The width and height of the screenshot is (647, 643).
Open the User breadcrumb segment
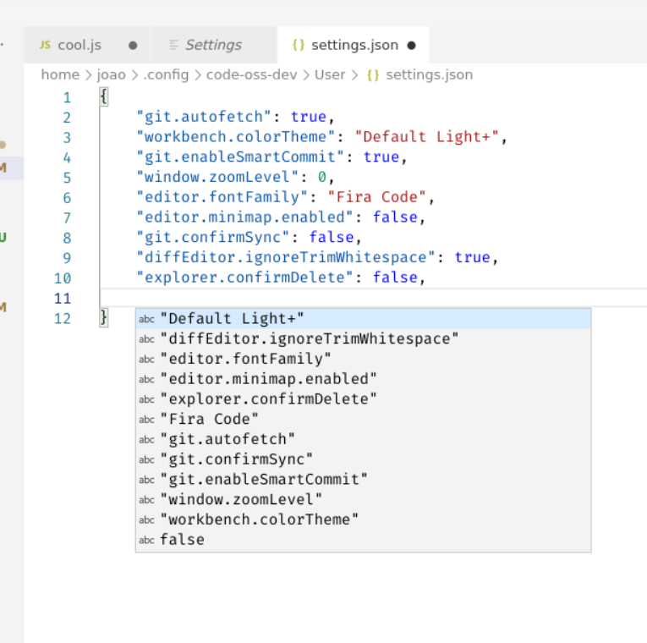(330, 74)
